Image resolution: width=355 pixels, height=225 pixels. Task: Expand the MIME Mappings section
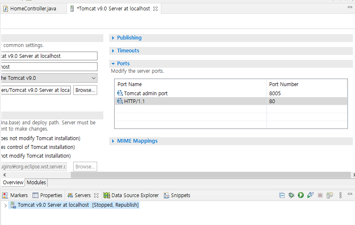[113, 141]
